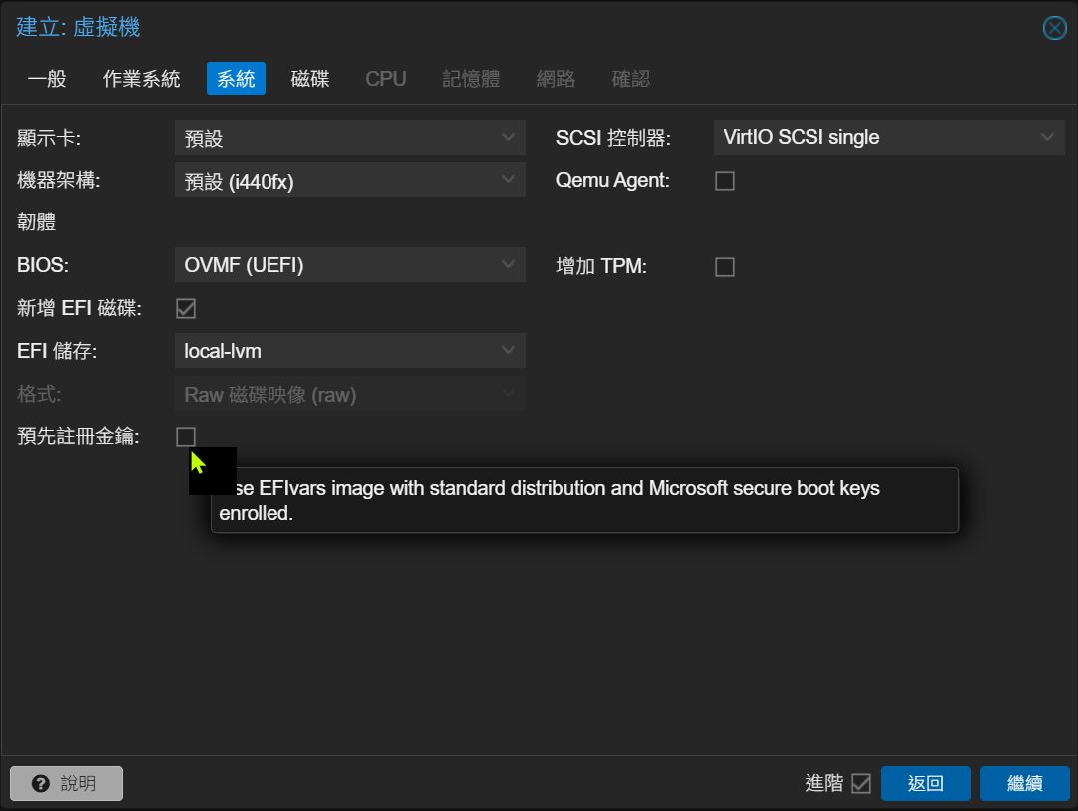Enable the Qemu Agent checkbox
1078x811 pixels.
(725, 181)
